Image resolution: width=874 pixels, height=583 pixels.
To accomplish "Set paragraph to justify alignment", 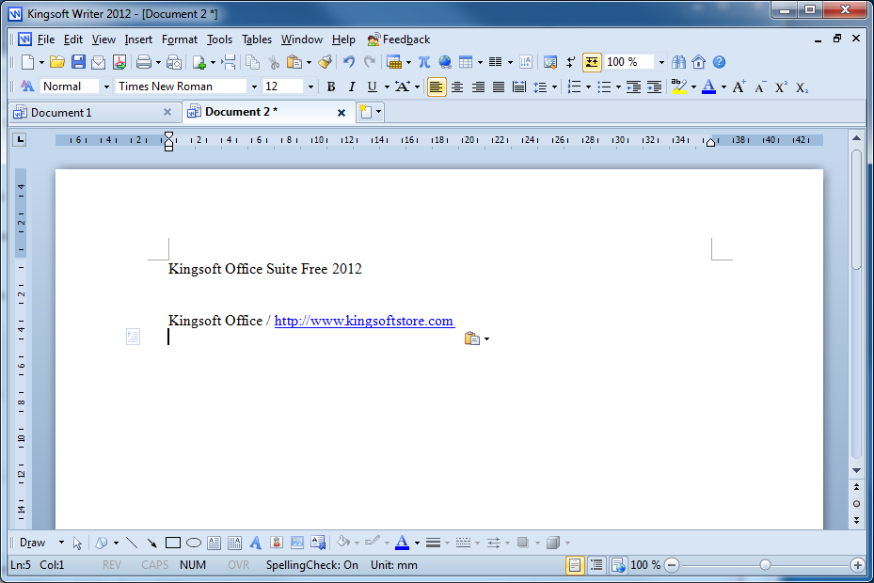I will [499, 87].
